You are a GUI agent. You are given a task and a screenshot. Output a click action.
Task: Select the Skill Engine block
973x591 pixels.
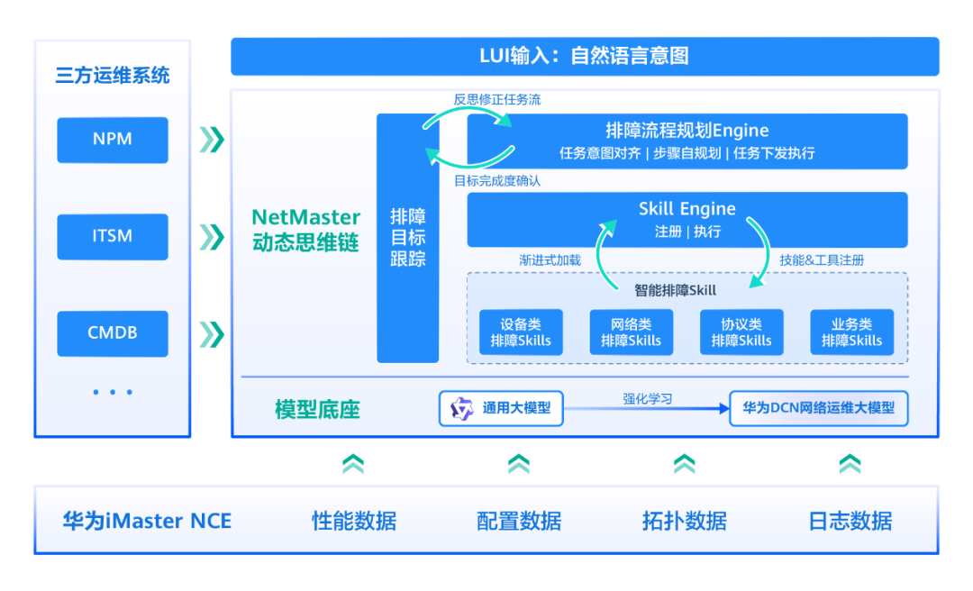pos(687,219)
